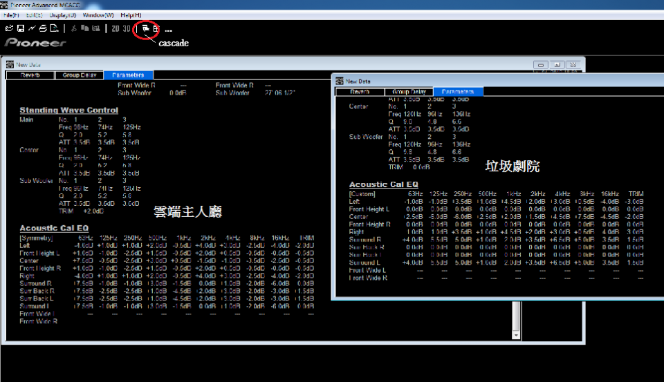Switch to the 2D display mode
The image size is (664, 382).
point(116,28)
